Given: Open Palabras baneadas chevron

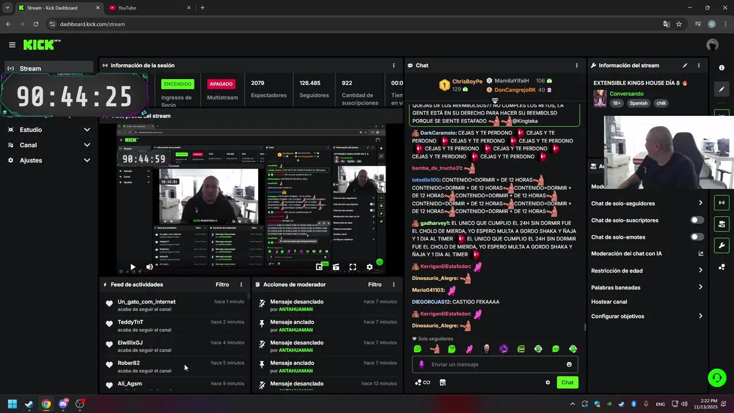Looking at the screenshot, I should click(700, 287).
